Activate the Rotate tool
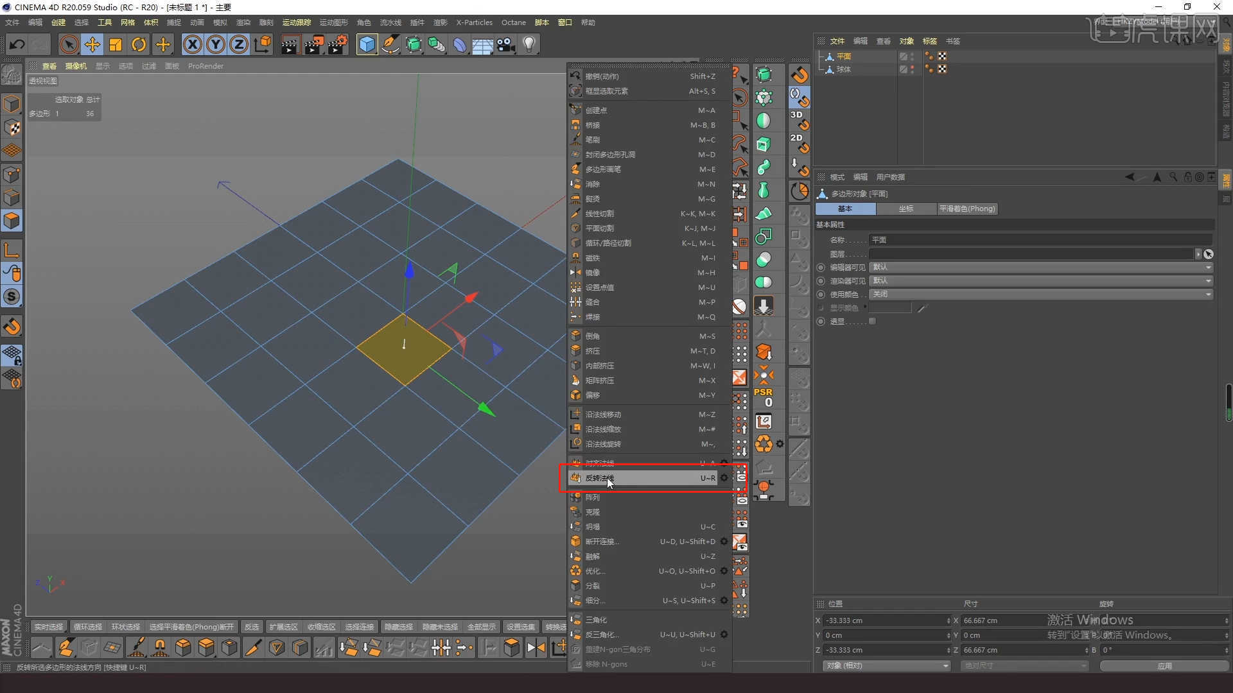 [138, 44]
